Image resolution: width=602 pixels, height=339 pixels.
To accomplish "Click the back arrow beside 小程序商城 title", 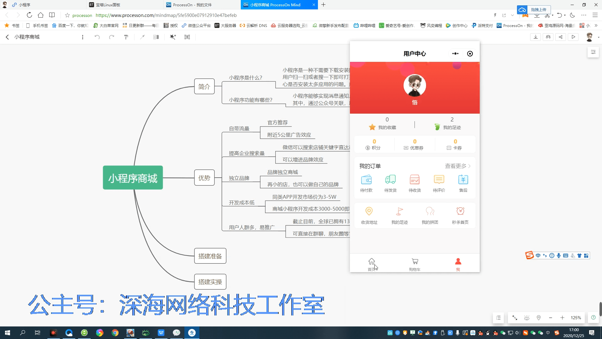I will (7, 37).
